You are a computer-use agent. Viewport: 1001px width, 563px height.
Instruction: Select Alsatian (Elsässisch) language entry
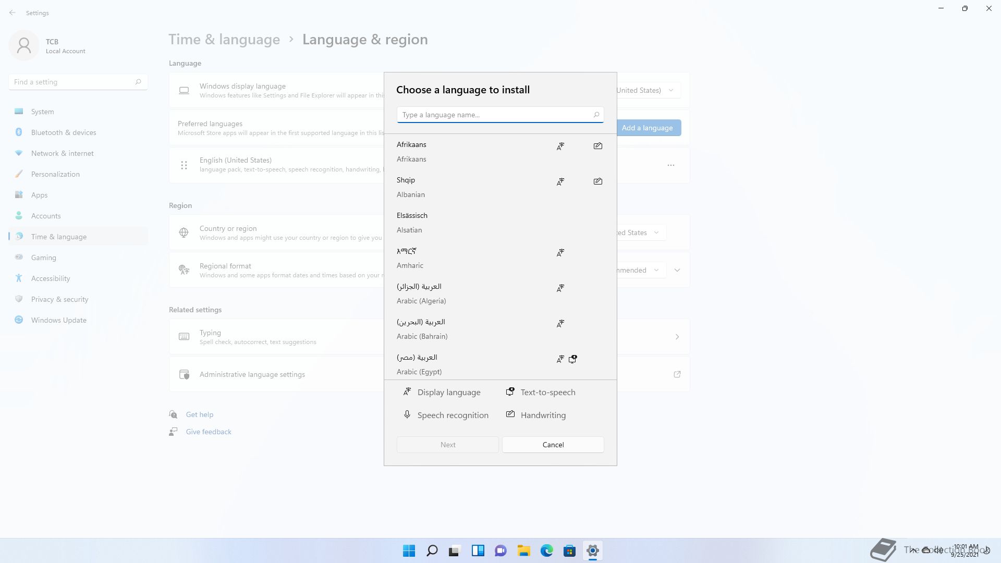click(500, 223)
